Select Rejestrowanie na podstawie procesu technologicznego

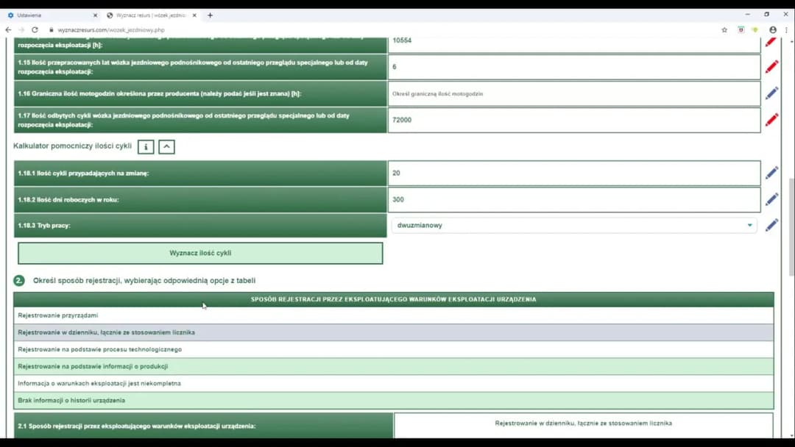pyautogui.click(x=393, y=349)
